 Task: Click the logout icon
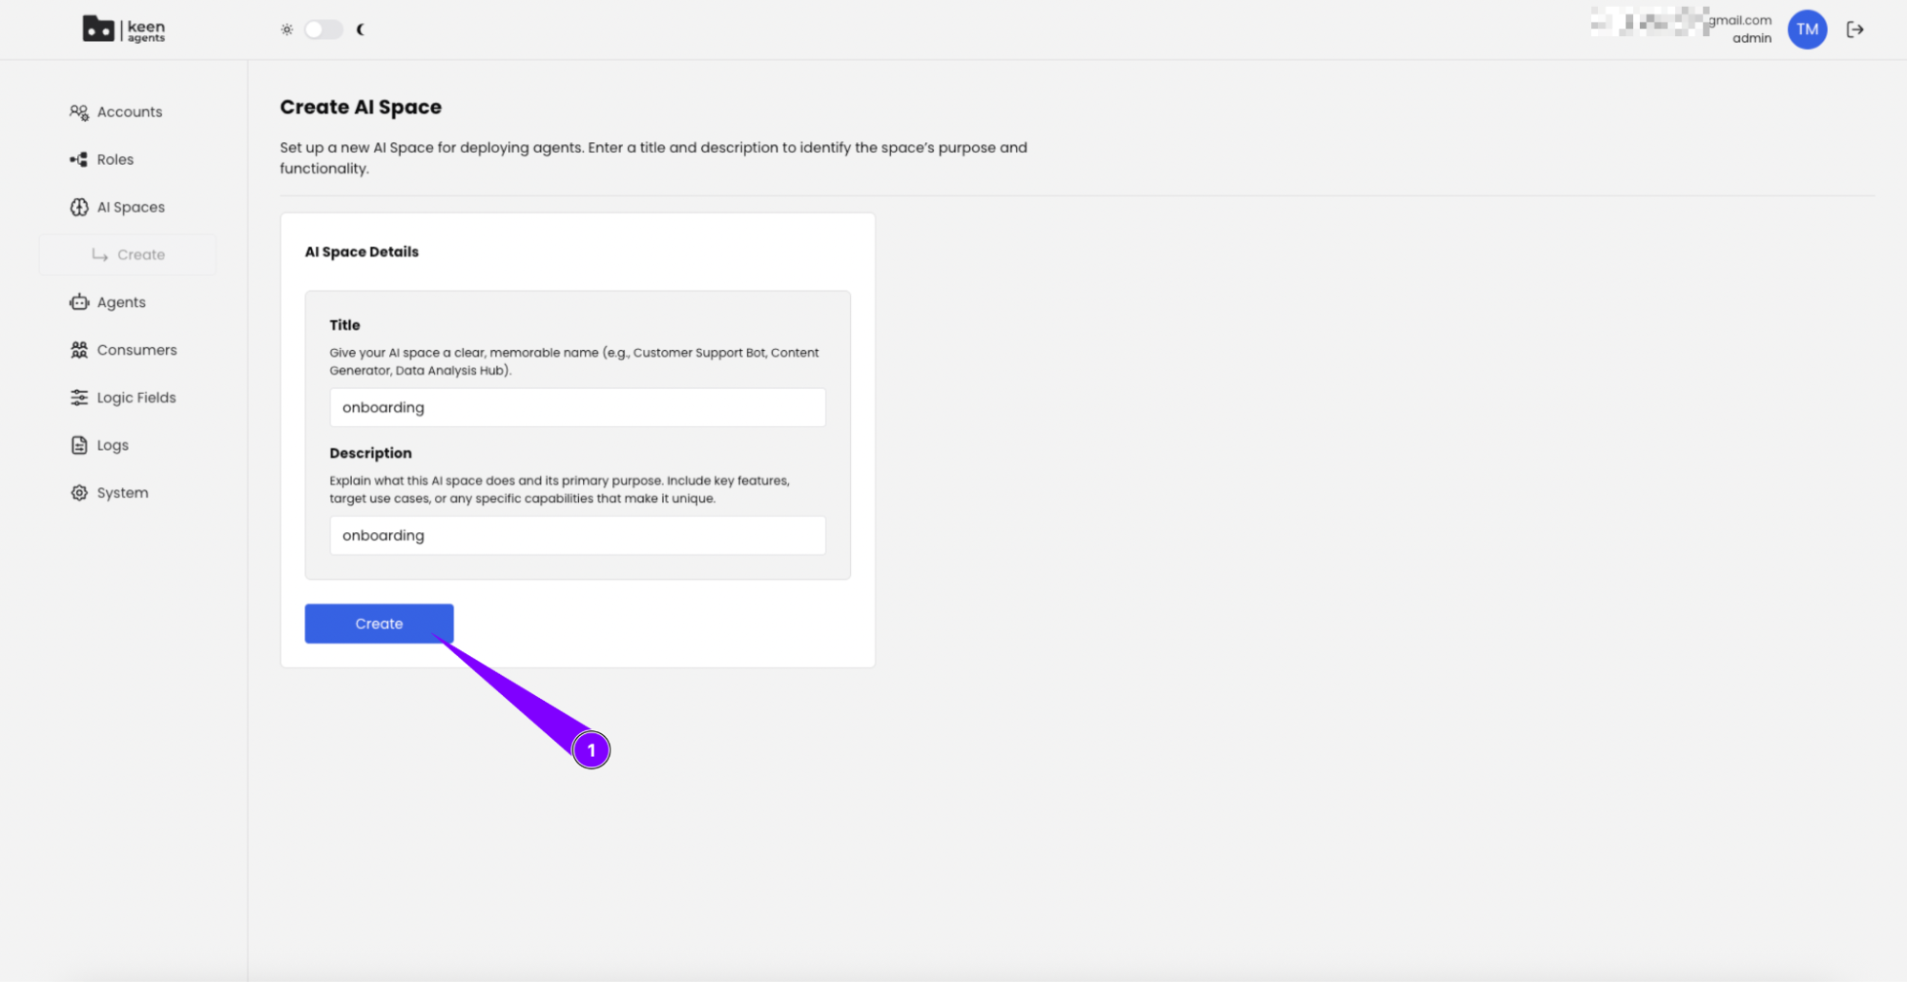(x=1855, y=30)
